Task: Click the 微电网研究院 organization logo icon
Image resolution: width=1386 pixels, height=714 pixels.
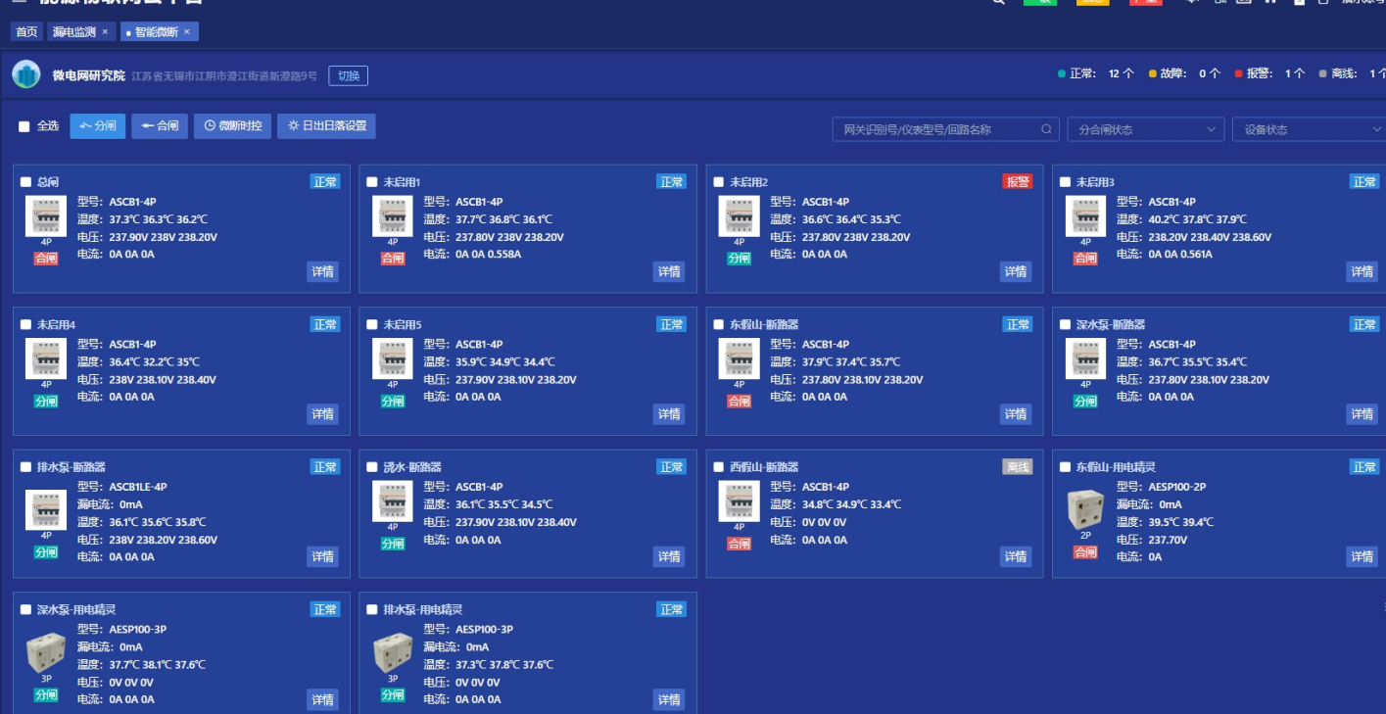Action: pyautogui.click(x=26, y=75)
